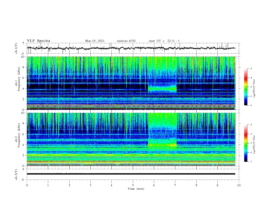269x208 pixels.
Task: Click the ch.1 spectrogram panel
Action: click(131, 83)
